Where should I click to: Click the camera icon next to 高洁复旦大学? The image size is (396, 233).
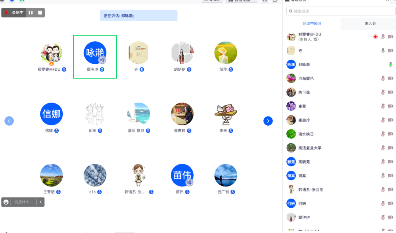pyautogui.click(x=391, y=148)
